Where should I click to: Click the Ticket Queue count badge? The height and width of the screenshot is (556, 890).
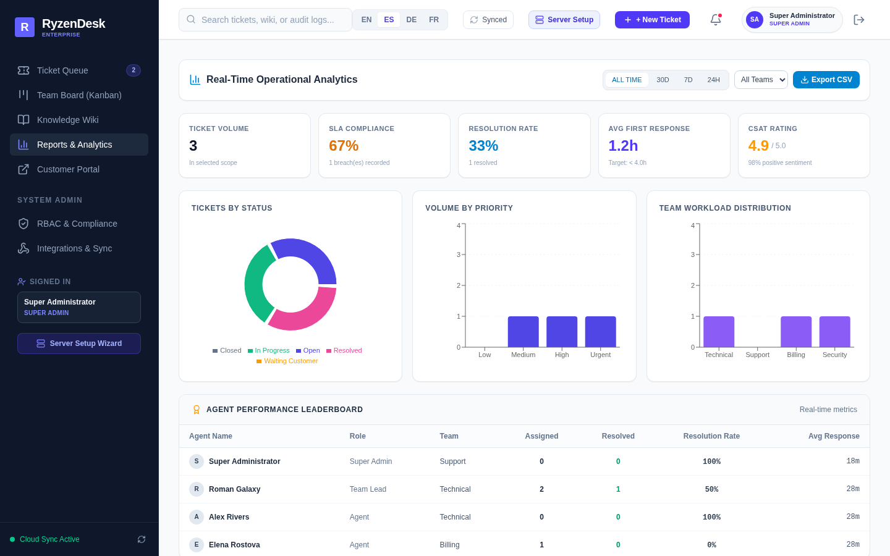[x=133, y=70]
